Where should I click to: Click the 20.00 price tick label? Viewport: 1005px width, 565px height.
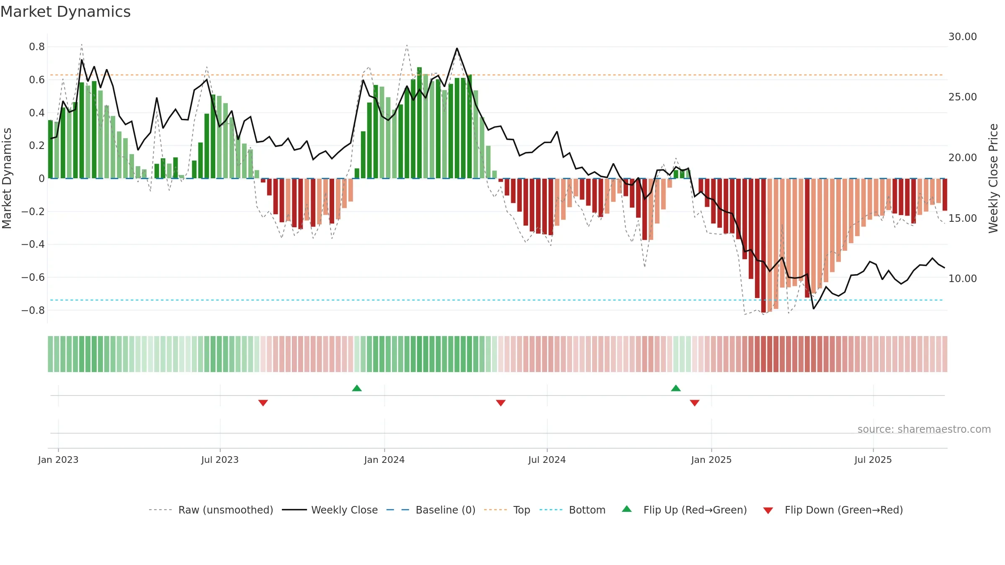pos(963,158)
